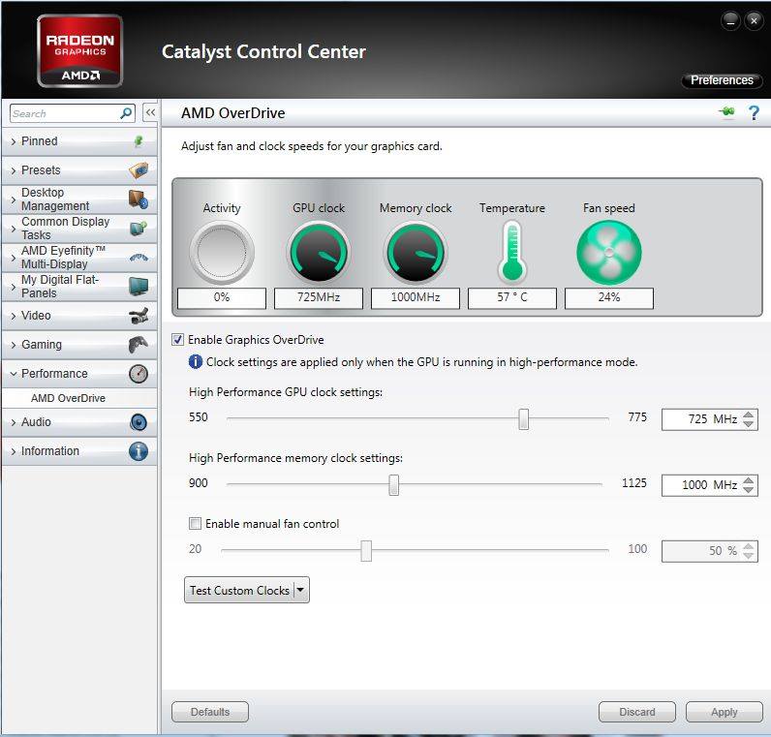Click the 1000MHz memory clock readout

[x=416, y=297]
